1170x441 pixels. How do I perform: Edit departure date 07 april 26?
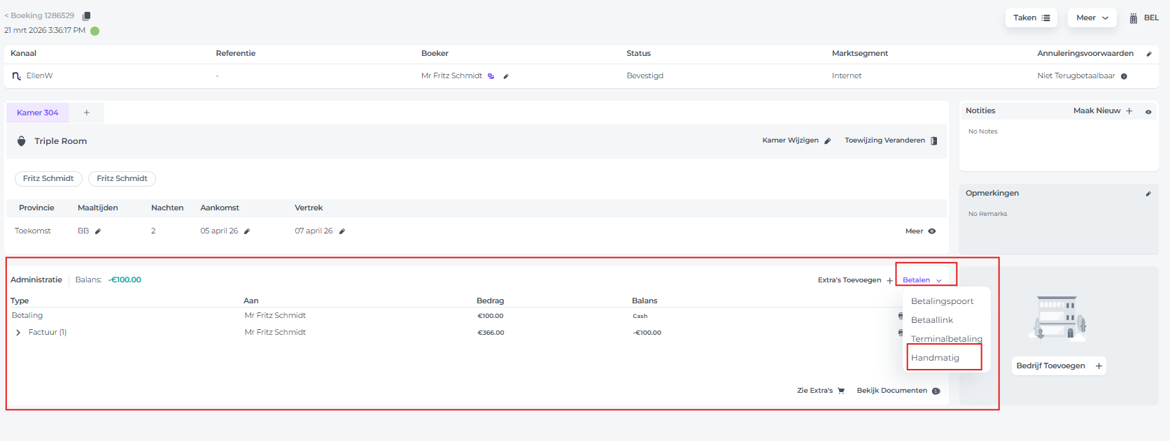pyautogui.click(x=342, y=231)
